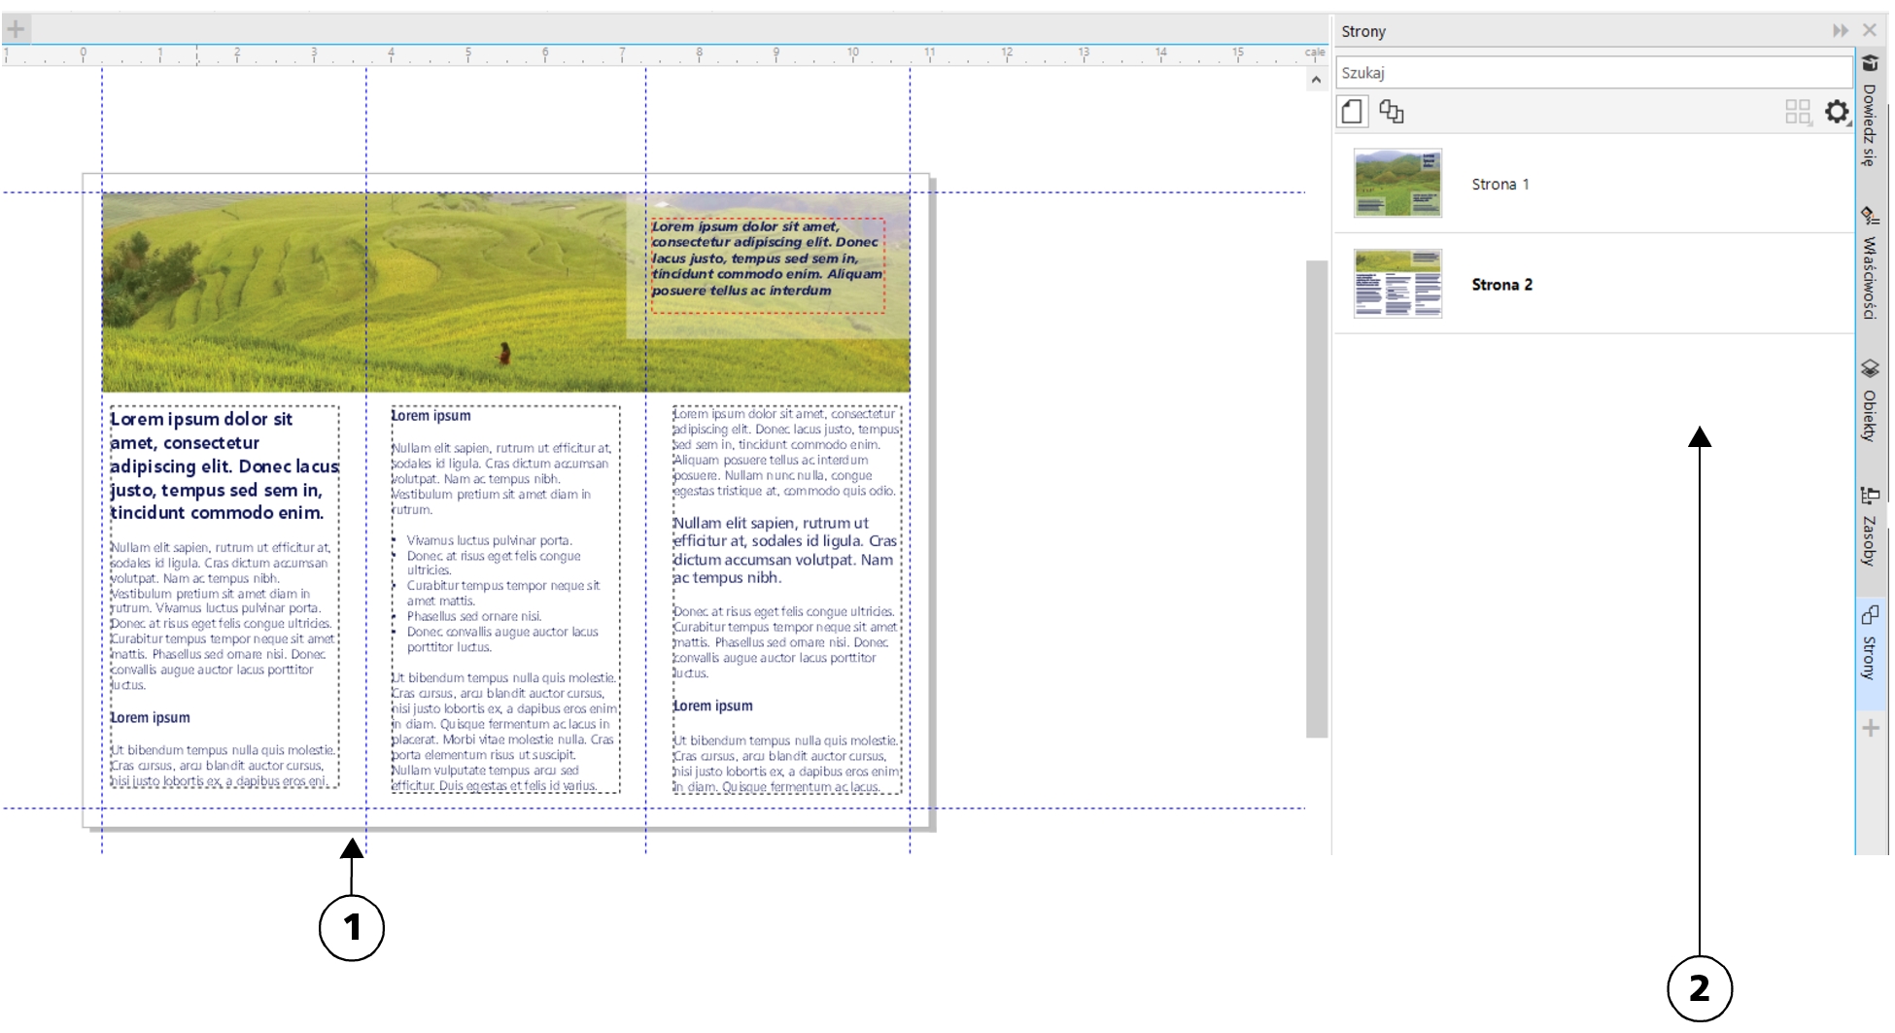Select the Strony docker tab
This screenshot has width=1895, height=1033.
tap(1870, 644)
